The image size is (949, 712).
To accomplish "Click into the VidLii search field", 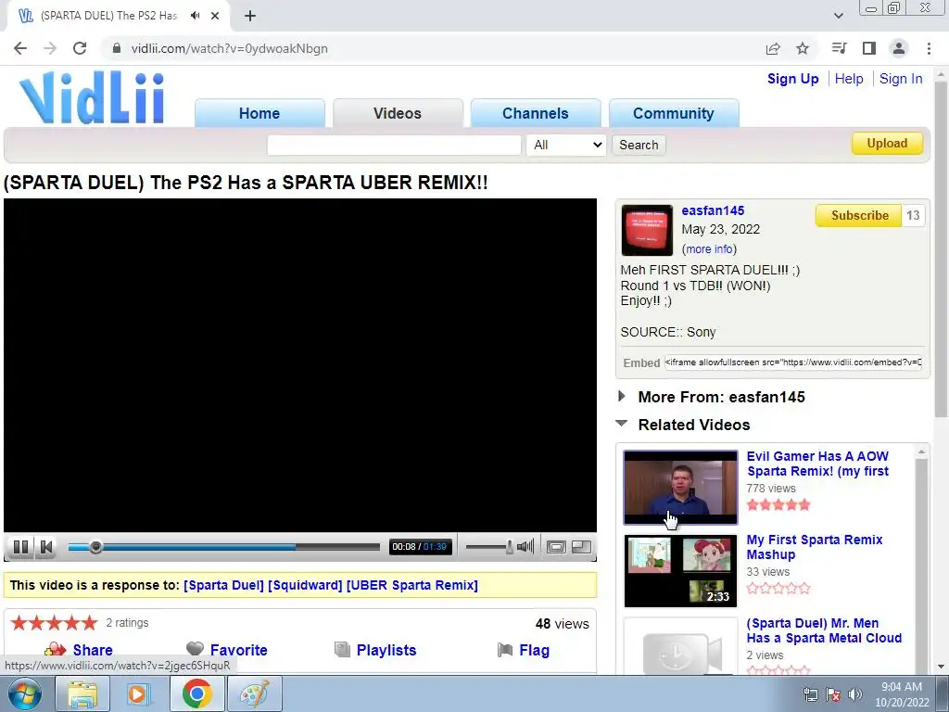I will click(x=394, y=146).
